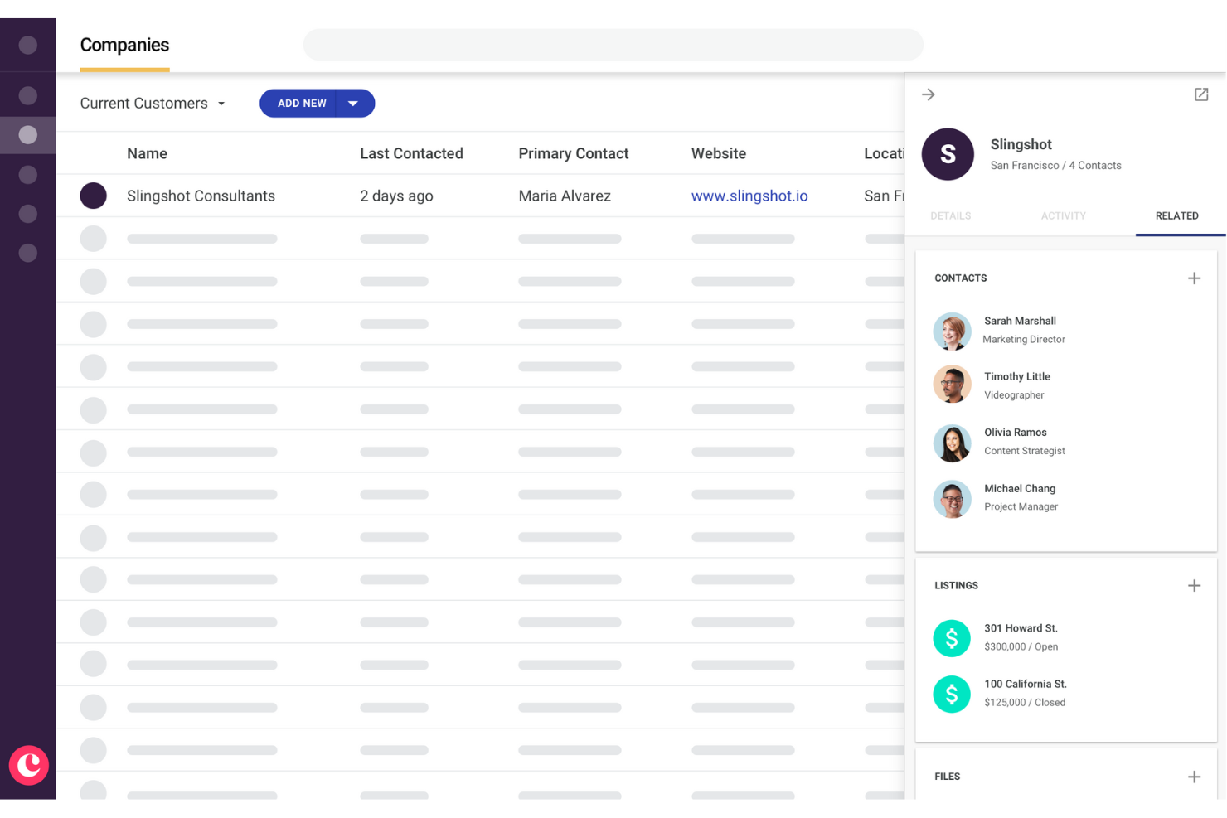Add a new contact with the plus icon
Screen dimensions: 1227x818
click(1194, 278)
